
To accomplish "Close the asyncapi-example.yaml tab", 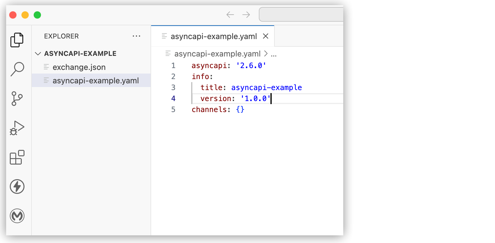I will [266, 36].
